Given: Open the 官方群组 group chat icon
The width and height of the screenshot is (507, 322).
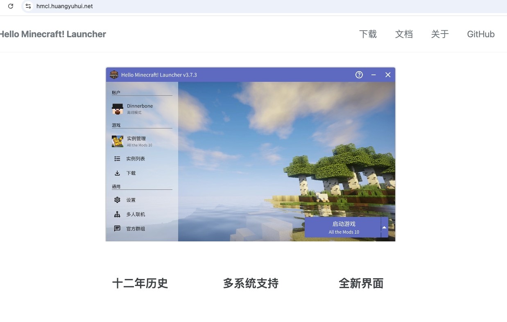Looking at the screenshot, I should point(117,228).
